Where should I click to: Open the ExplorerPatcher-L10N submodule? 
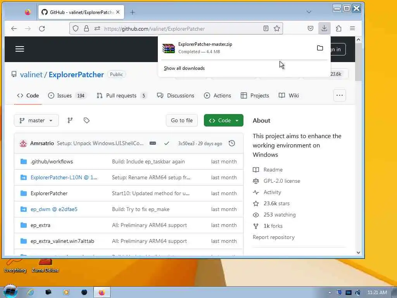tap(64, 177)
